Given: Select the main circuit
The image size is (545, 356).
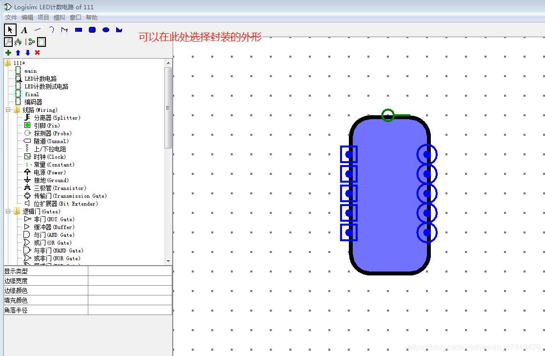Looking at the screenshot, I should pos(30,71).
